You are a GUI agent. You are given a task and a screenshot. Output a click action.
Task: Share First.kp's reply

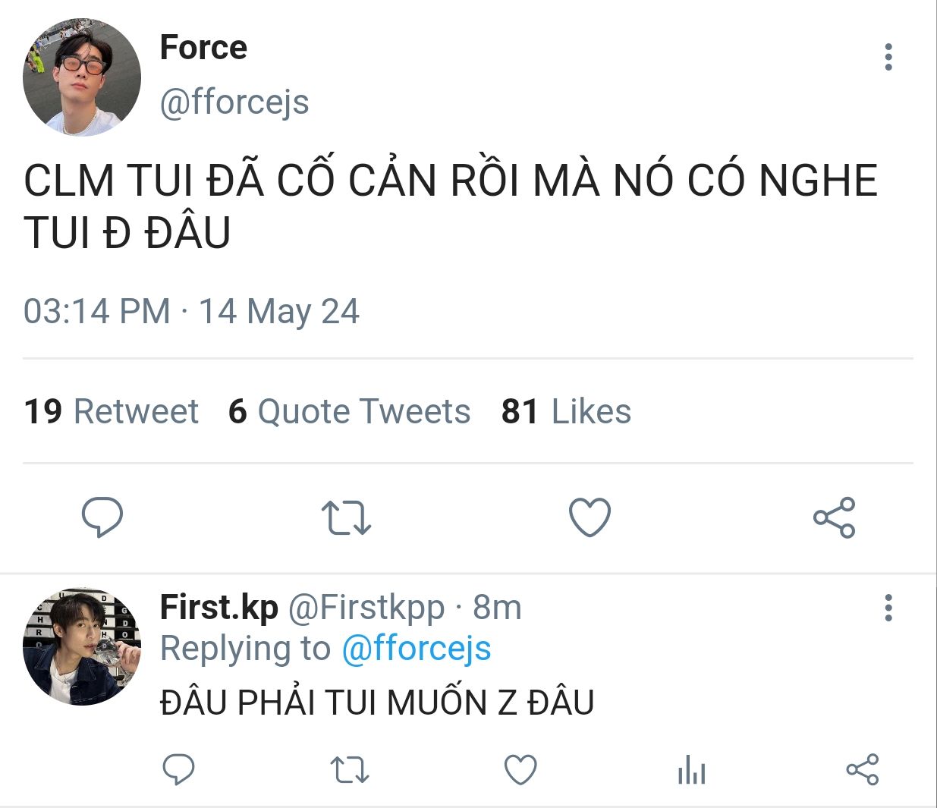pos(862,770)
